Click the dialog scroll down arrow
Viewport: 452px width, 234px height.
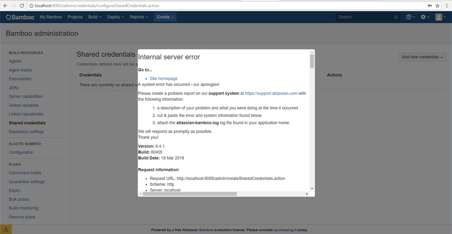(312, 189)
